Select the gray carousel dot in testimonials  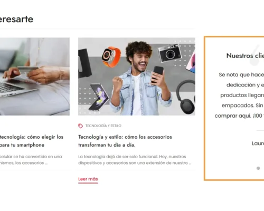258,168
